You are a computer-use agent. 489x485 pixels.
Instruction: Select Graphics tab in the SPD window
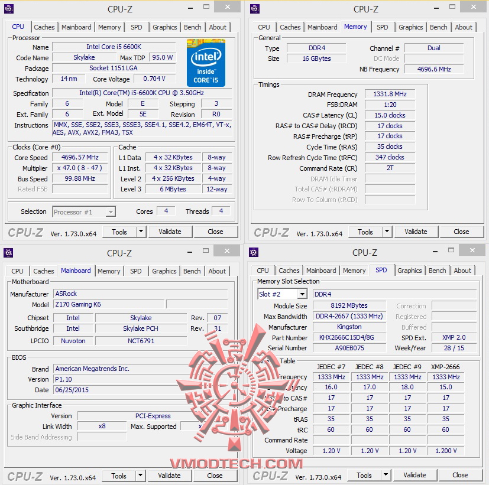(x=410, y=271)
